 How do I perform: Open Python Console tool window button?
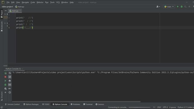click(x=60, y=104)
